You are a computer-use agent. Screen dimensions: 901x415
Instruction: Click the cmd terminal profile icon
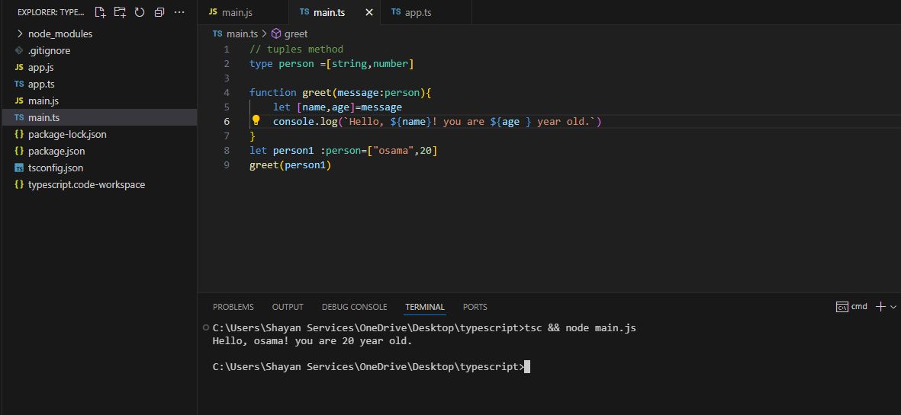(x=842, y=307)
